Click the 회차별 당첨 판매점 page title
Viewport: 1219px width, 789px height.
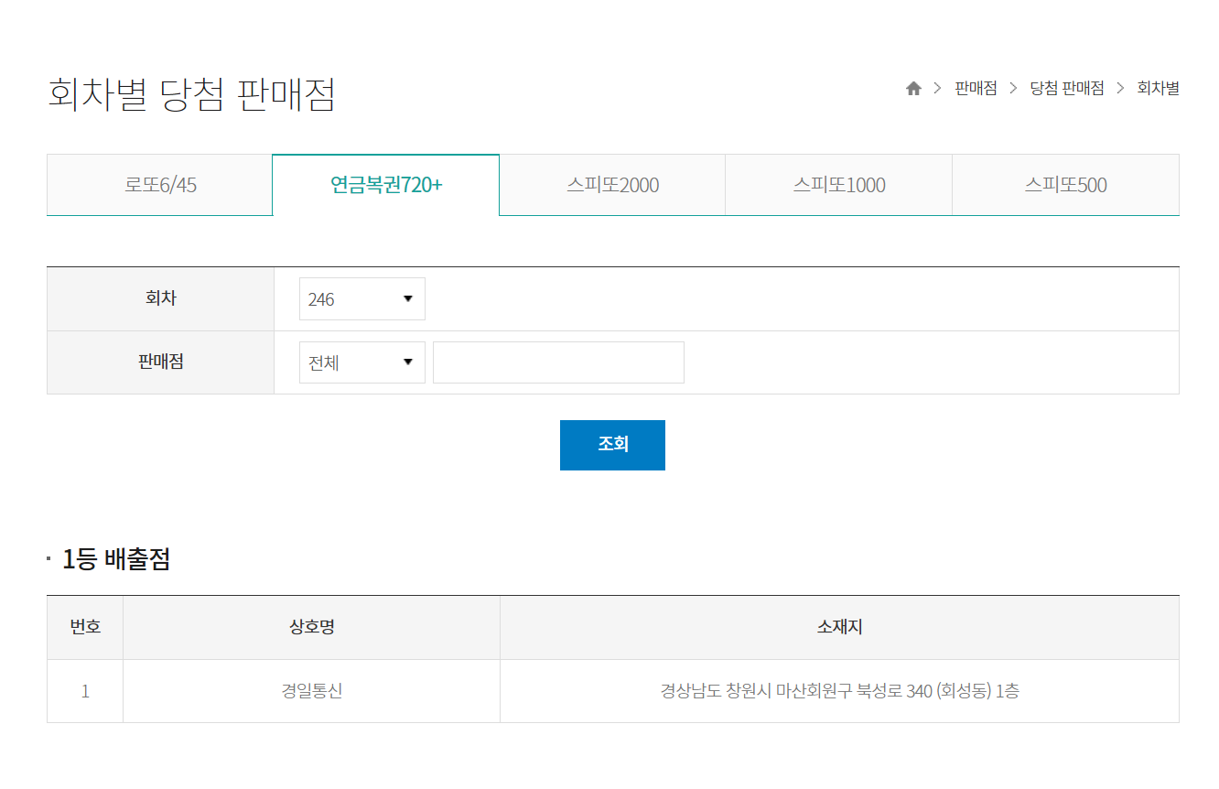(x=192, y=94)
